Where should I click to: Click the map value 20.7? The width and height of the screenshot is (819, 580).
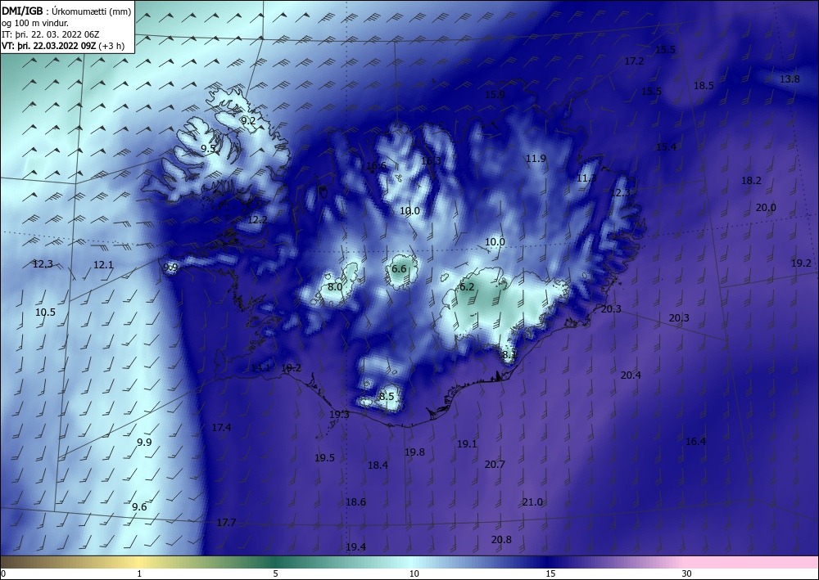click(x=495, y=464)
